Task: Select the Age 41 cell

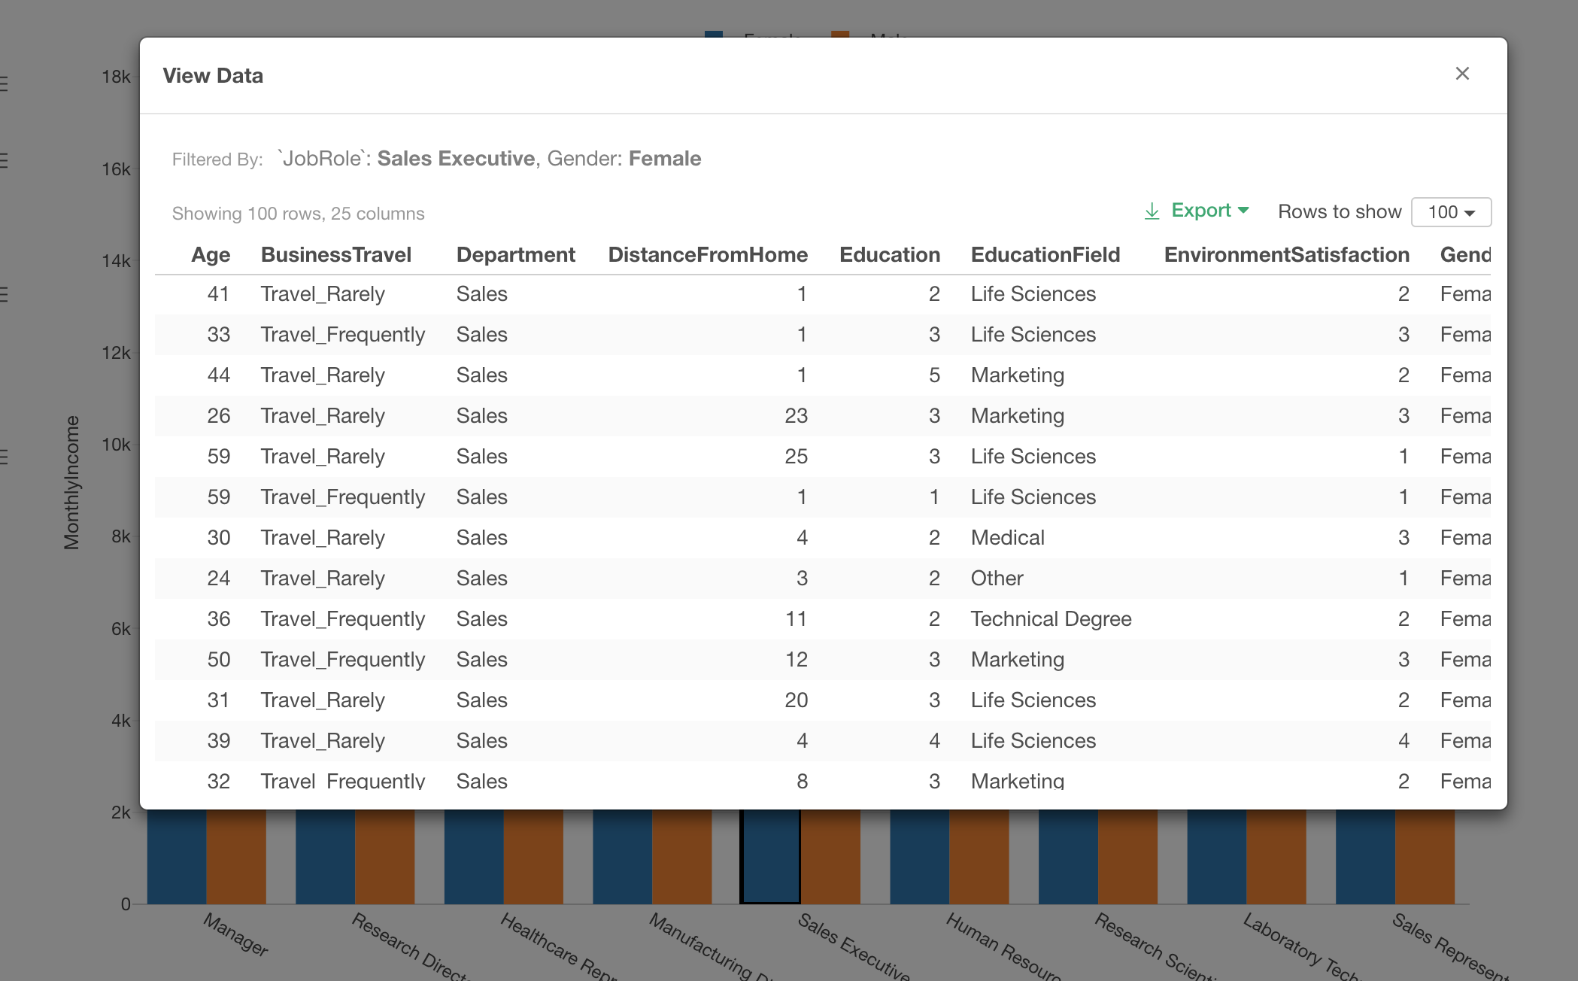Action: point(218,294)
